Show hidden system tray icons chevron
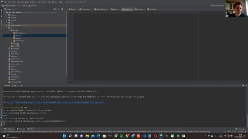Screen dimensions: 248x139 206,136
